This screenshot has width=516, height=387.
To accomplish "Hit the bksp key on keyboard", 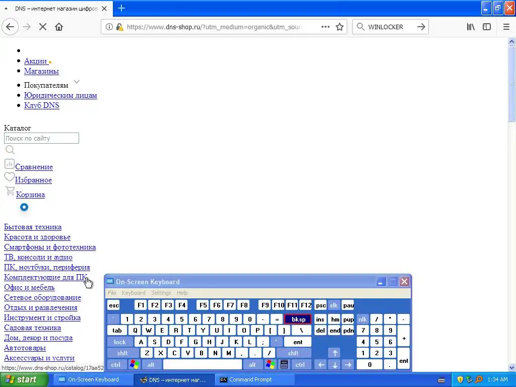I will [298, 319].
